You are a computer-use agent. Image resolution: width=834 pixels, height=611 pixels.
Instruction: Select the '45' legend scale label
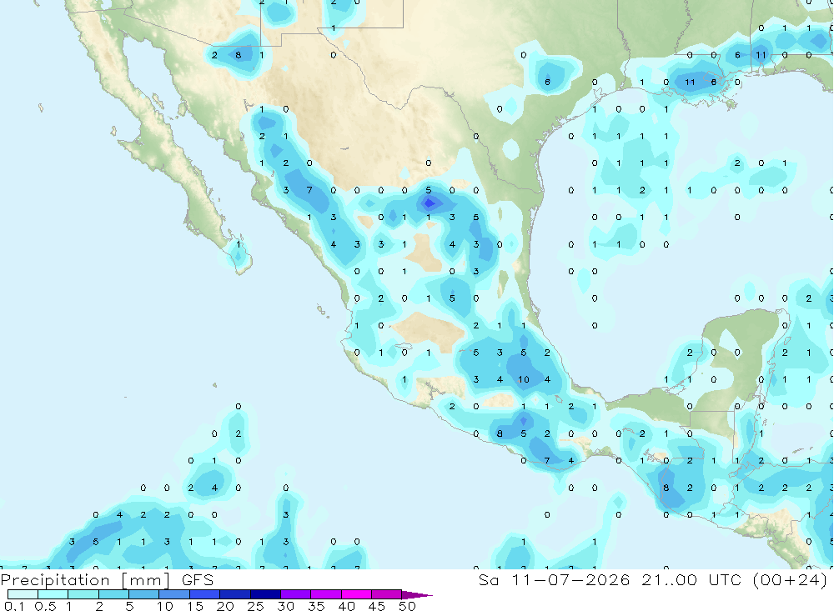tap(377, 606)
